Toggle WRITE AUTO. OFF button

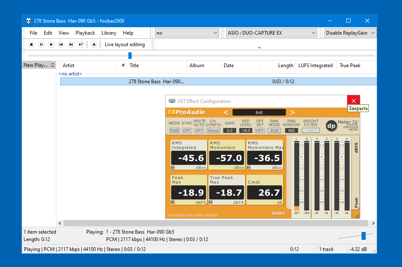199,131
